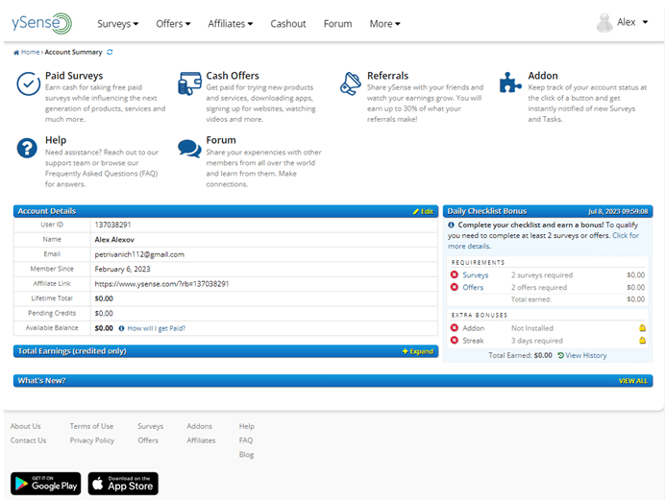Open the Offers dropdown menu

[x=173, y=24]
